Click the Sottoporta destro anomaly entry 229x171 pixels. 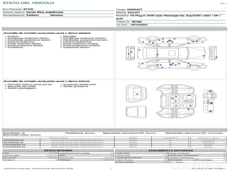tap(76, 47)
